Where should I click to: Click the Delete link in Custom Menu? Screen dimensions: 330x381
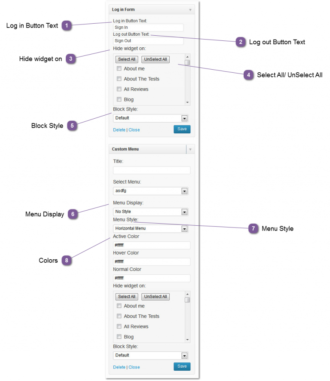119,367
